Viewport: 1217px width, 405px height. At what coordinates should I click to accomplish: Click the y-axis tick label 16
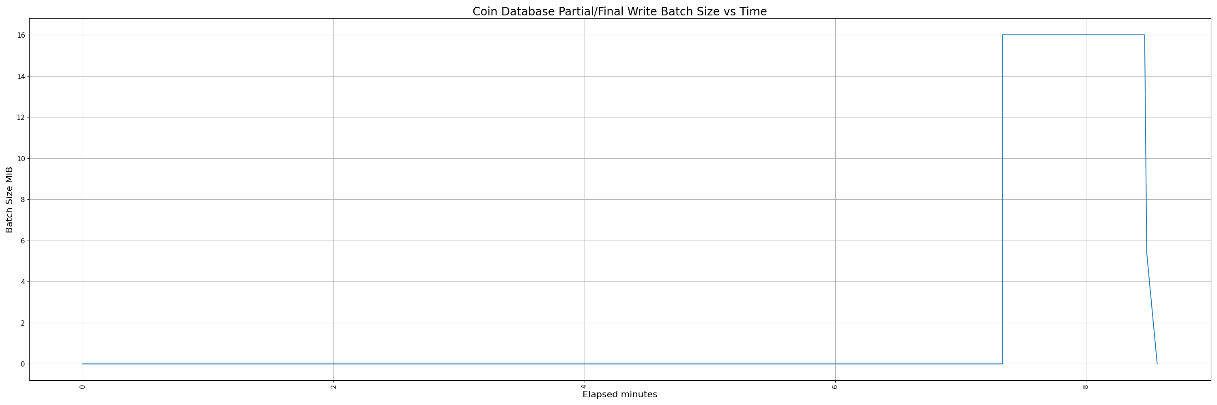point(20,35)
